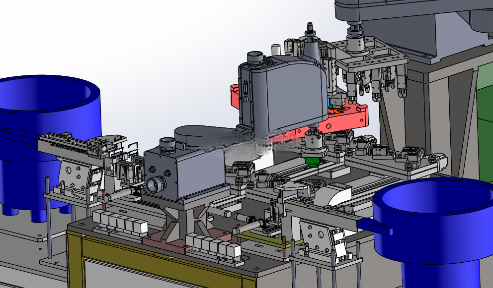Click the blue chute of the right feeder
This screenshot has height=288, width=493.
[x=375, y=227]
